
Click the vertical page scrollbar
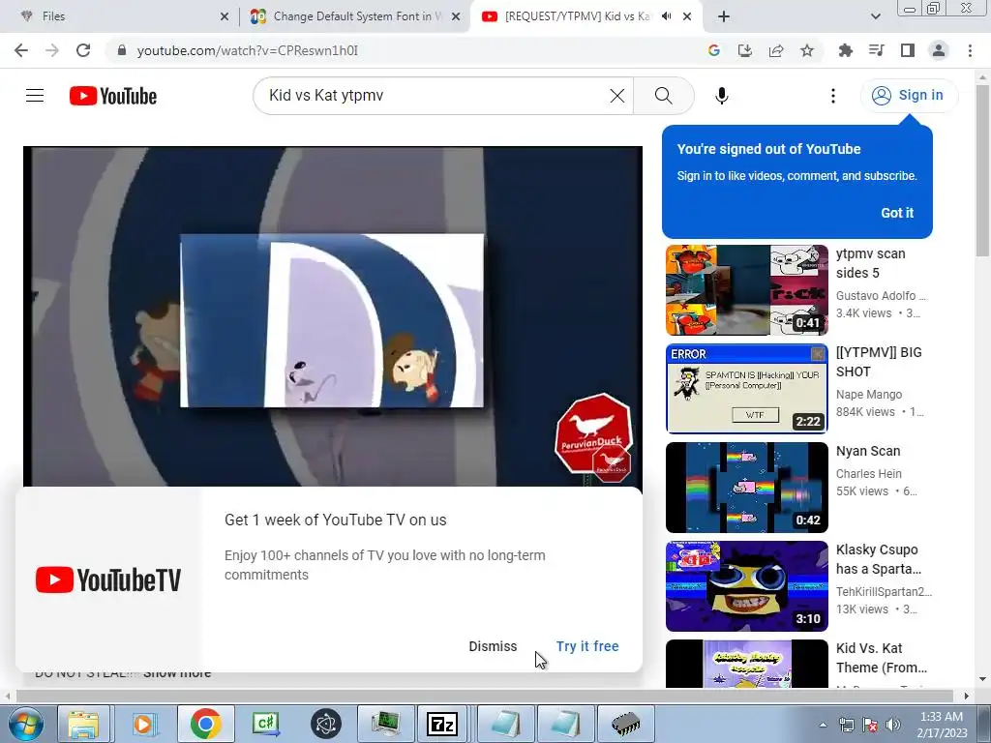tap(982, 170)
